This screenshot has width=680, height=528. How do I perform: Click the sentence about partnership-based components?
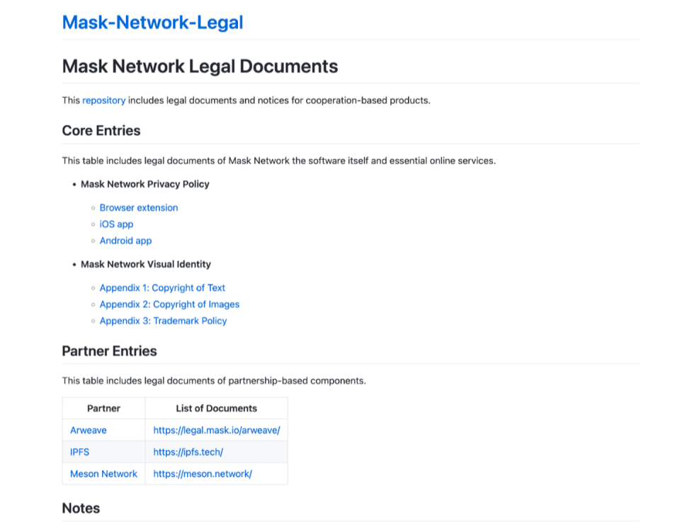click(214, 381)
